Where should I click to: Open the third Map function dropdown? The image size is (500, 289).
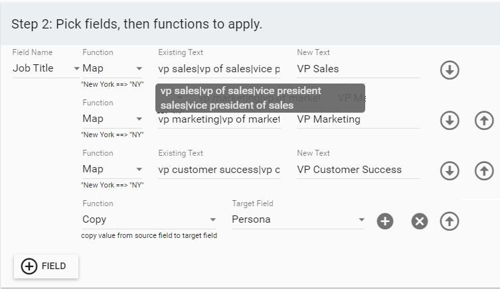(112, 169)
